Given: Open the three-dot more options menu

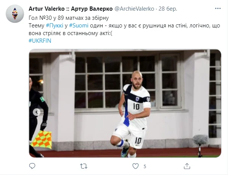Looking at the screenshot, I should 218,8.
